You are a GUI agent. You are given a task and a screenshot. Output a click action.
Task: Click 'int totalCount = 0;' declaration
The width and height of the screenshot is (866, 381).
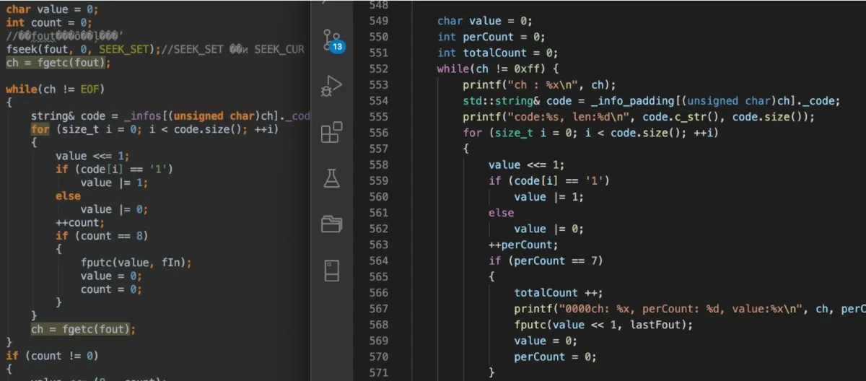497,53
